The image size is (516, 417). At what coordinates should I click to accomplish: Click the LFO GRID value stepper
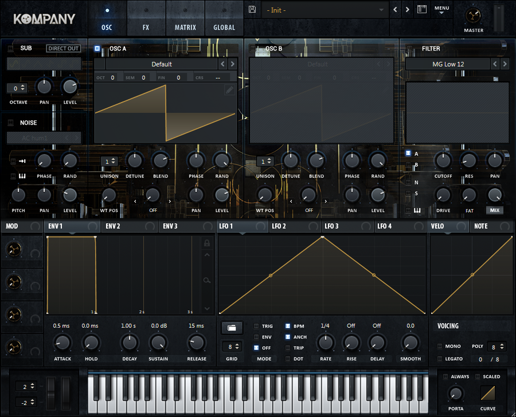pyautogui.click(x=232, y=347)
